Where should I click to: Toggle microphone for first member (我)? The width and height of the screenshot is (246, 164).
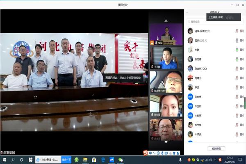tap(237, 31)
